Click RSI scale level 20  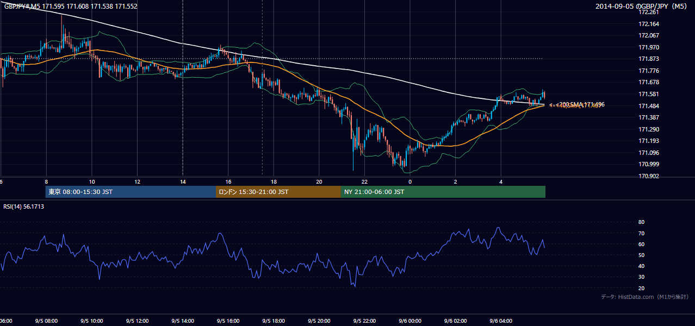[x=642, y=288]
